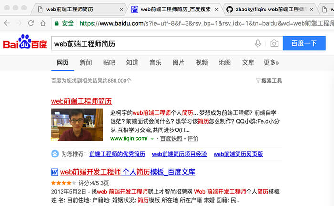
Task: Open recommended 前端工程师的优秀简历 link
Action: point(117,154)
